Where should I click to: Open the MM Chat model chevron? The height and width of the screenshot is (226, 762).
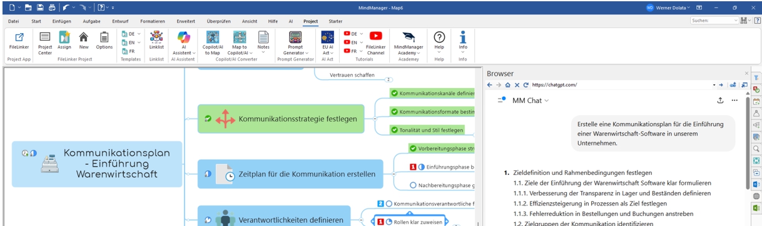click(x=546, y=101)
